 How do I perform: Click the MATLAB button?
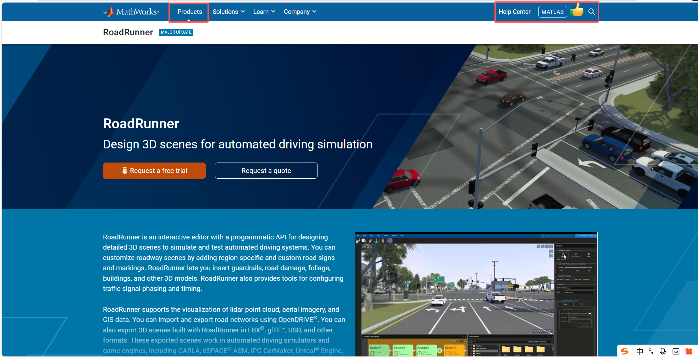click(x=552, y=12)
